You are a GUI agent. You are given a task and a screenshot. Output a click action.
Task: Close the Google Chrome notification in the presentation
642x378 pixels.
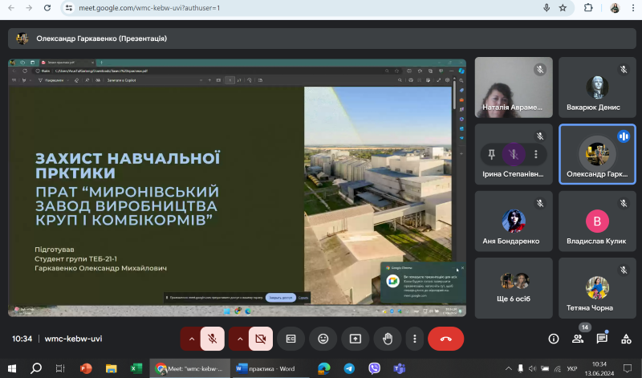tap(463, 268)
